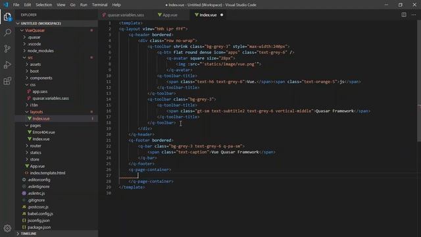Open the .eslintrc.js file
This screenshot has height=237, width=421.
[57, 193]
